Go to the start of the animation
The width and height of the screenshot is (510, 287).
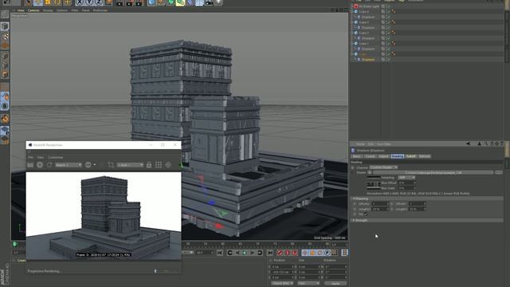coord(220,253)
